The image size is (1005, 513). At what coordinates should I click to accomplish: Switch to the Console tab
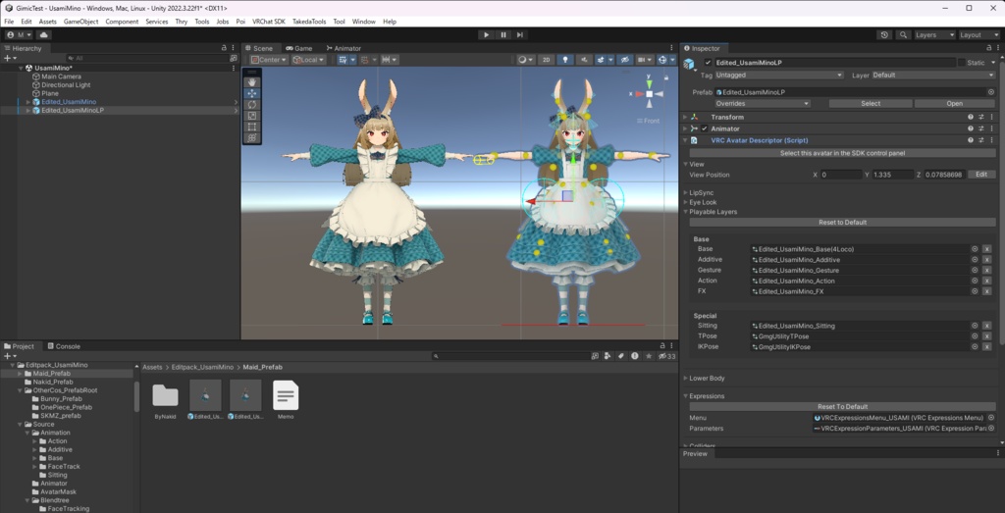click(x=64, y=346)
